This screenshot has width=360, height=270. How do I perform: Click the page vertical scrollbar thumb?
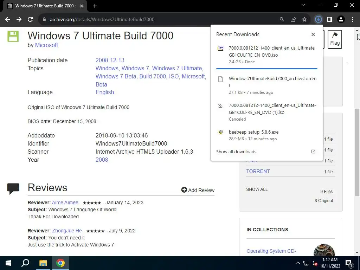(357, 152)
